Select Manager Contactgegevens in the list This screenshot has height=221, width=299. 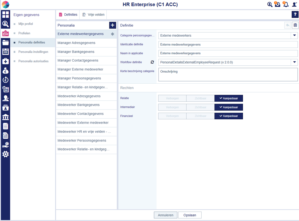(86, 61)
